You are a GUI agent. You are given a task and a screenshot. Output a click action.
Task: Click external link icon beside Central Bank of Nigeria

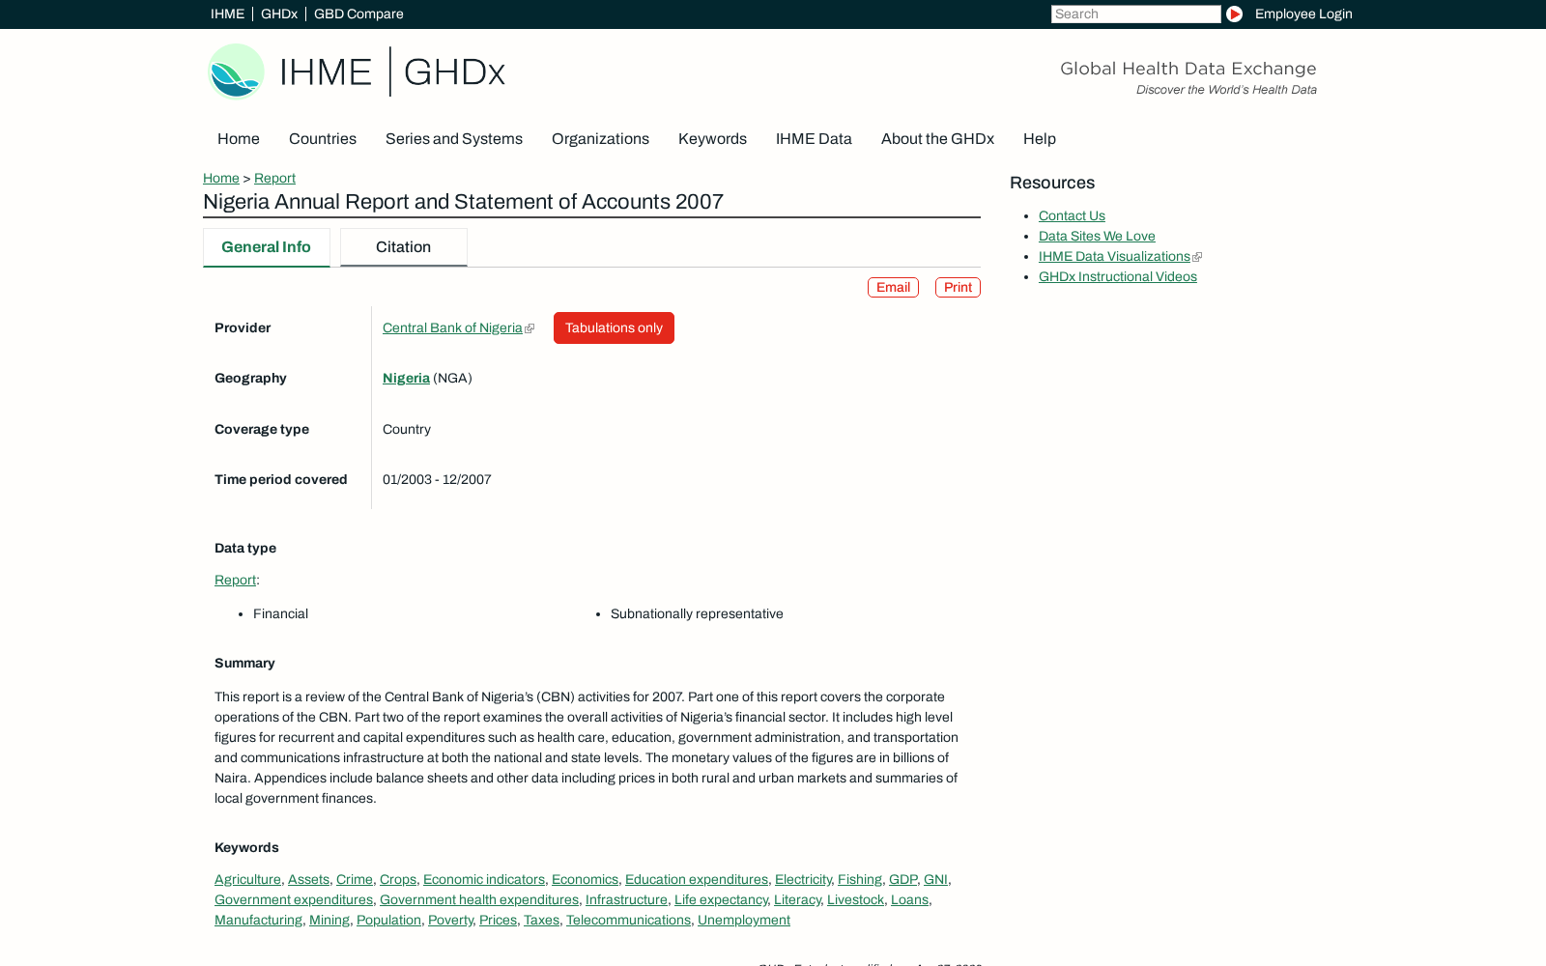(x=530, y=328)
